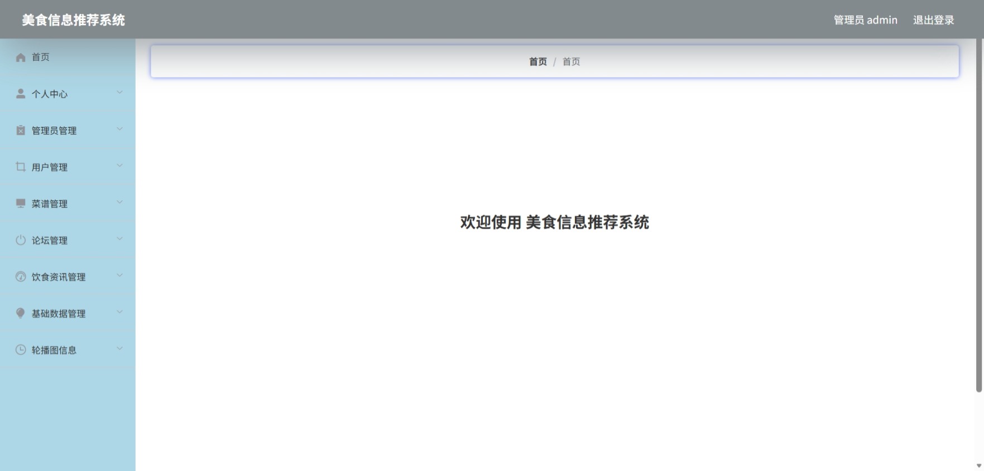Viewport: 984px width, 471px height.
Task: Click the home icon beside 首页
Action: pyautogui.click(x=21, y=57)
